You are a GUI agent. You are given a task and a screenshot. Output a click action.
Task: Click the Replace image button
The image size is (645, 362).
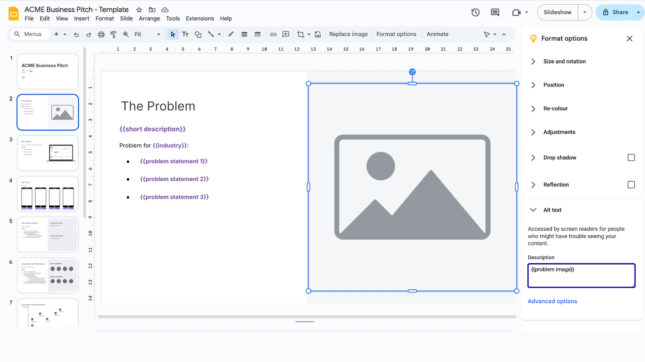point(348,34)
